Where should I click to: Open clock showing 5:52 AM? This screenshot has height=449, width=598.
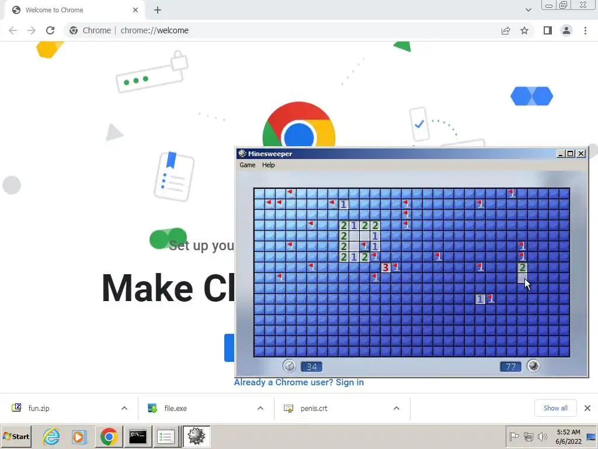[x=568, y=436]
